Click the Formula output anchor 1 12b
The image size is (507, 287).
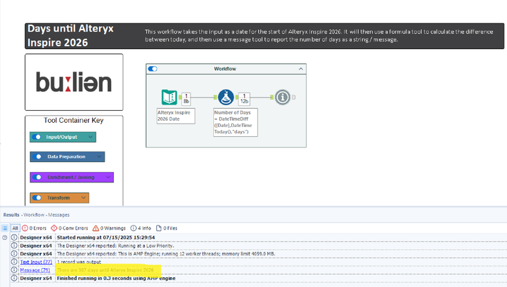pyautogui.click(x=244, y=98)
